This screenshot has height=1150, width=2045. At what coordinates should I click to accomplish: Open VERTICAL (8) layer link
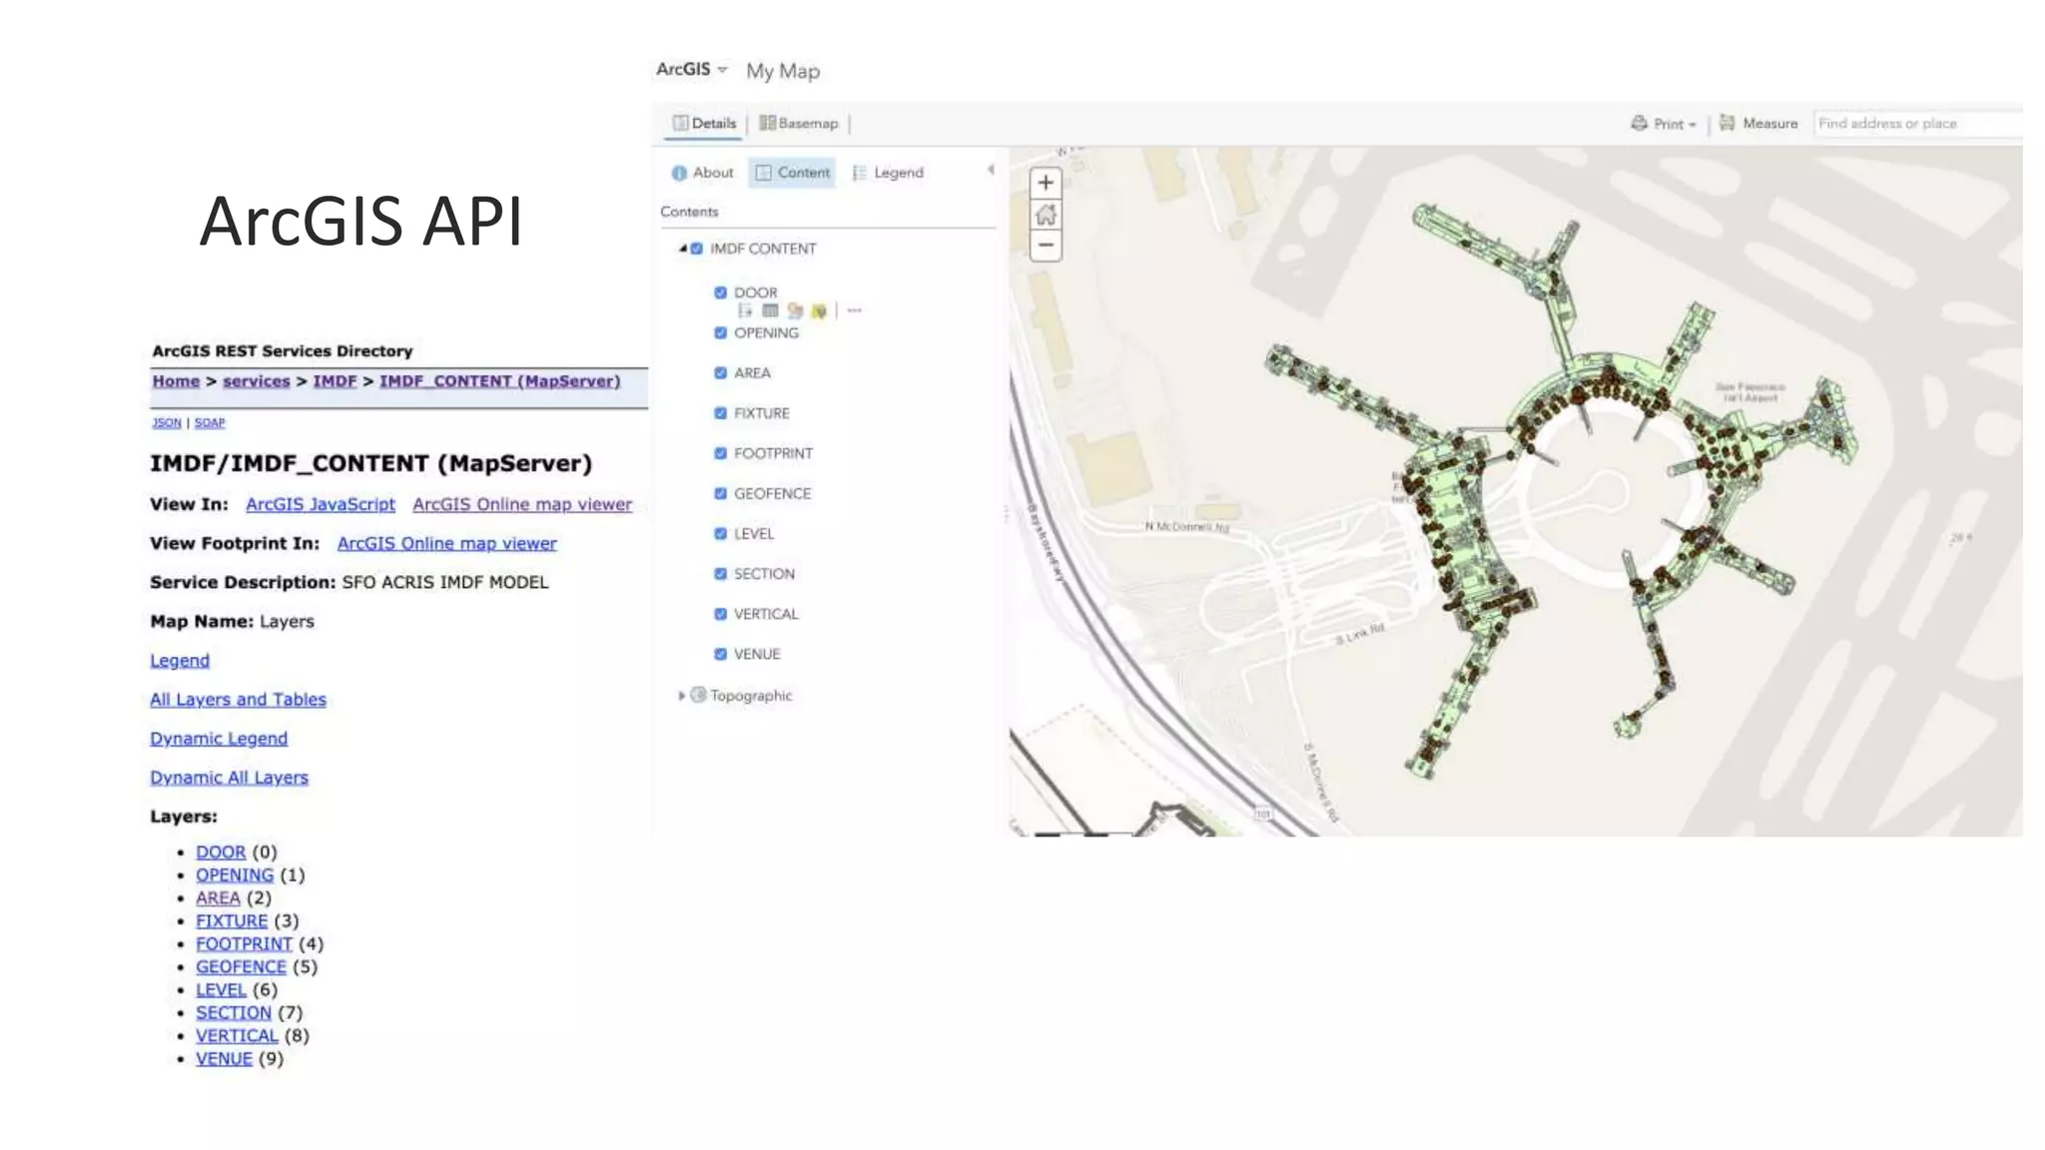click(x=237, y=1036)
